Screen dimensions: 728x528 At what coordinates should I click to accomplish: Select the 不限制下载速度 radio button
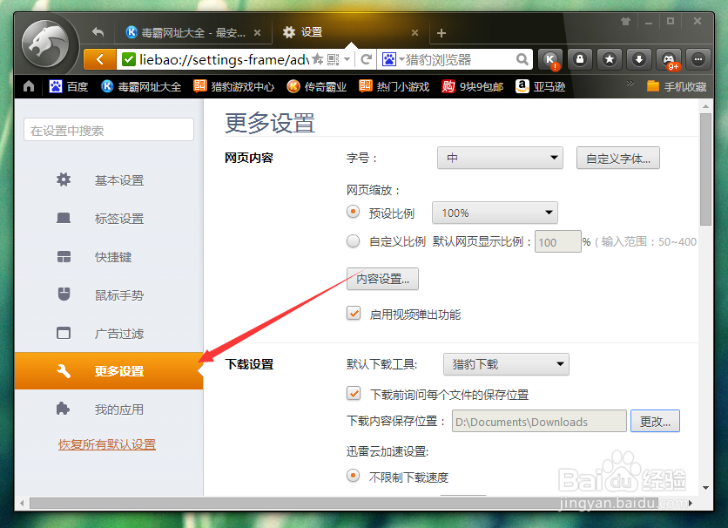tap(354, 476)
